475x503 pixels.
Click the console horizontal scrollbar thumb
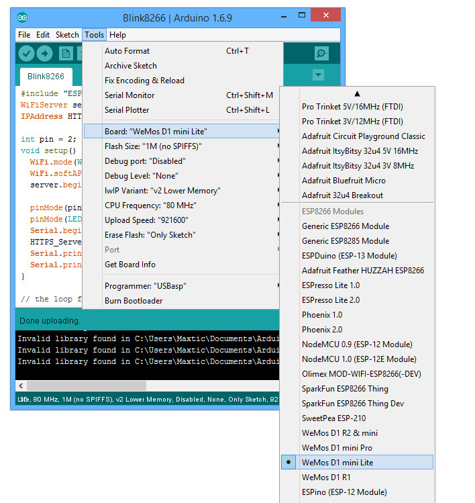point(87,385)
